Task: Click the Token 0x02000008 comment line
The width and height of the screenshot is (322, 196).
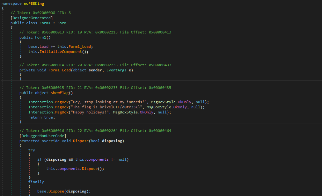Action: pyautogui.click(x=40, y=13)
